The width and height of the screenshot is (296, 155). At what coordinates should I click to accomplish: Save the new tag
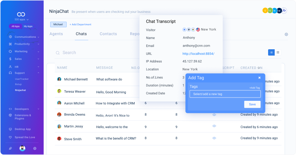[252, 104]
